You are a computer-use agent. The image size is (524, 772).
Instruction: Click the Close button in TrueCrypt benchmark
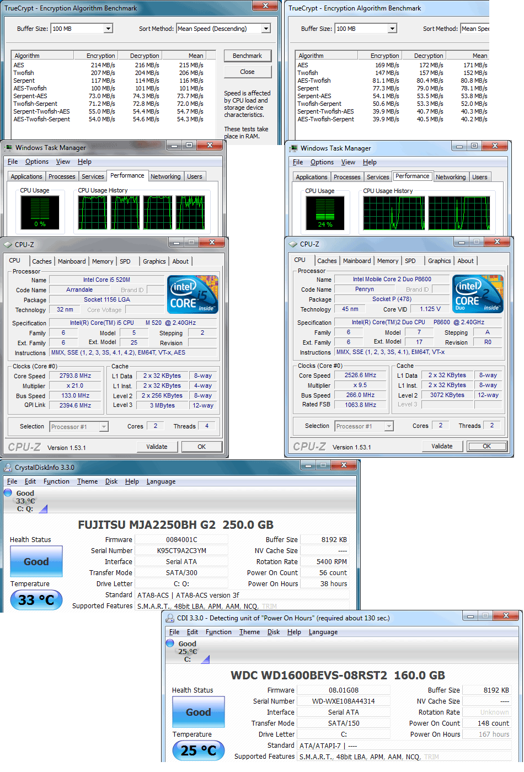pos(247,72)
